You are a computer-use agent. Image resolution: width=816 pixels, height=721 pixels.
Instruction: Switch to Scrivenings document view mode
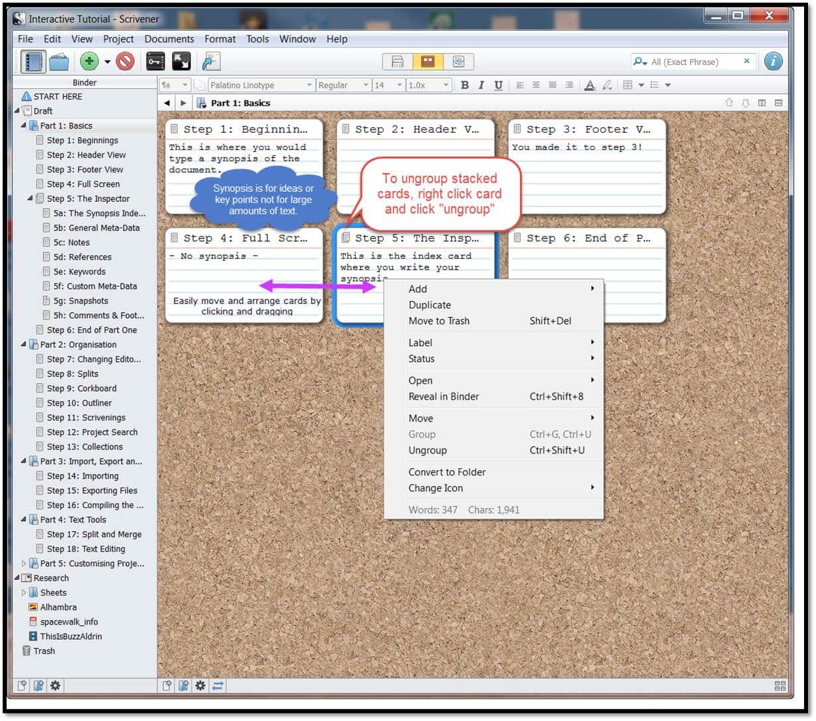pos(398,62)
